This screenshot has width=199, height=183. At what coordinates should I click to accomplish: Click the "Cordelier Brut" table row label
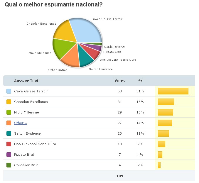point(26,165)
